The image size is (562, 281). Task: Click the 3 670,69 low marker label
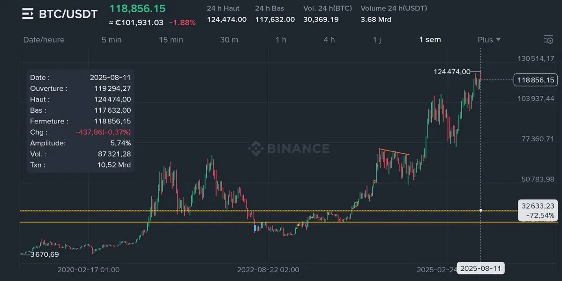point(45,254)
